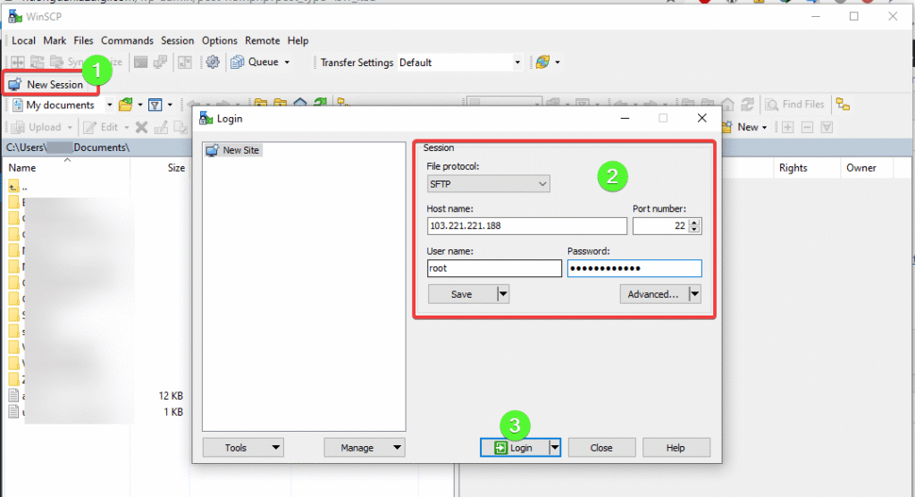This screenshot has height=497, width=915.
Task: Open the Login button's dropdown arrow
Action: [554, 448]
